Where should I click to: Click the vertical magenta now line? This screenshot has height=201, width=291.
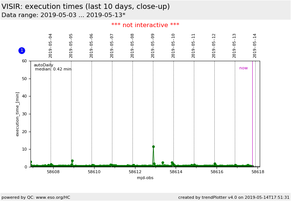(252, 111)
